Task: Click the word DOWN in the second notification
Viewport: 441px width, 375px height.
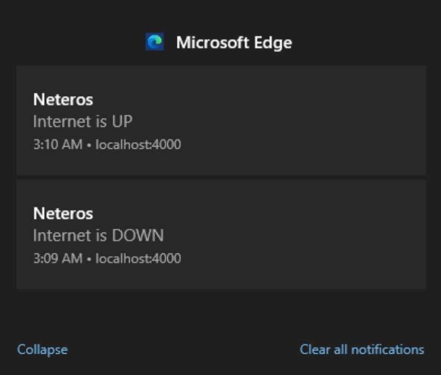Action: point(138,235)
